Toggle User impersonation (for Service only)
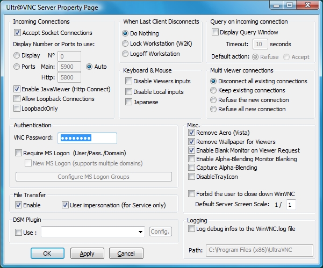 [65, 205]
